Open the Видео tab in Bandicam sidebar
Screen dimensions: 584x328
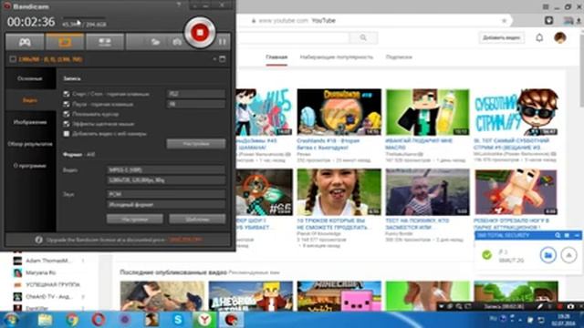point(30,100)
